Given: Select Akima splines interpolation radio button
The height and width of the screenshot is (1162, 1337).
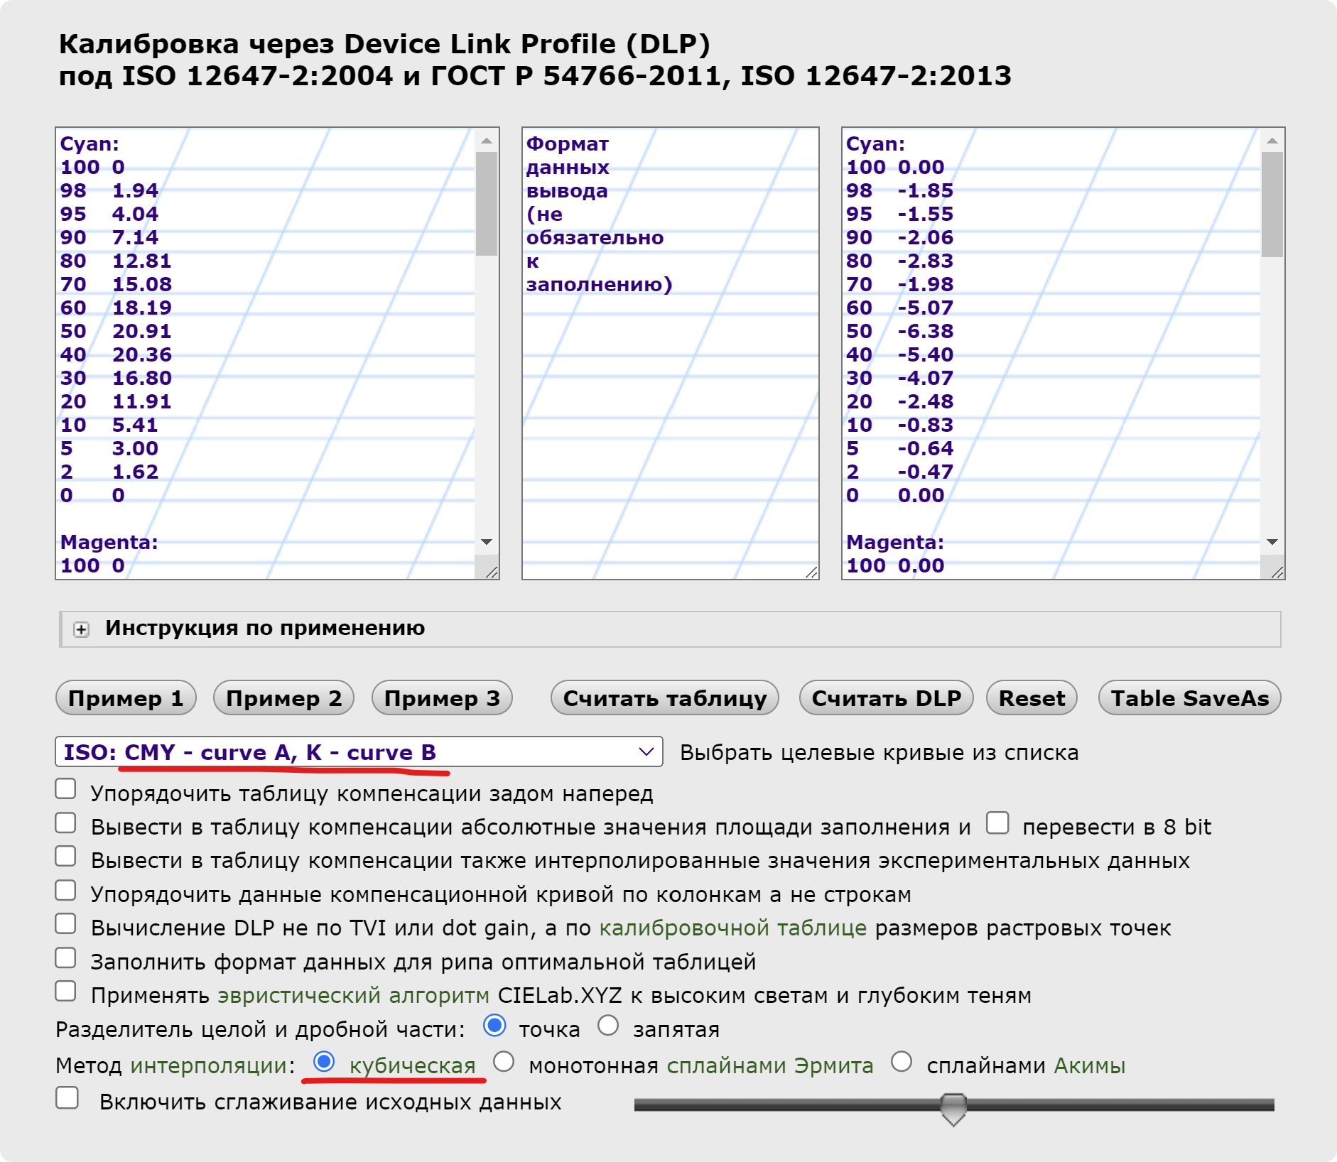Looking at the screenshot, I should click(902, 1062).
